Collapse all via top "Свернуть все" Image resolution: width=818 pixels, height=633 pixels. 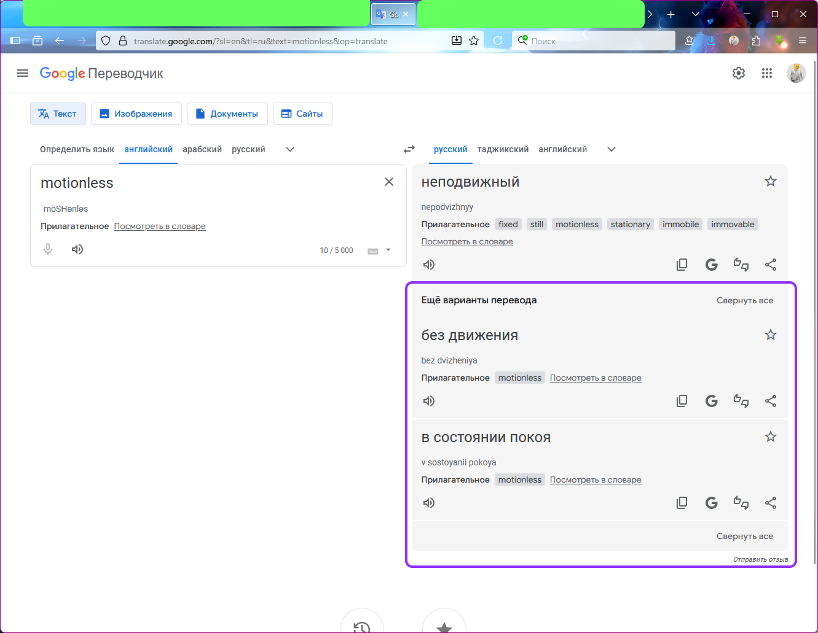(745, 301)
